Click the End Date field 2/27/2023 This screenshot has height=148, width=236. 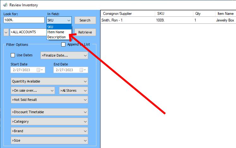tap(71, 70)
